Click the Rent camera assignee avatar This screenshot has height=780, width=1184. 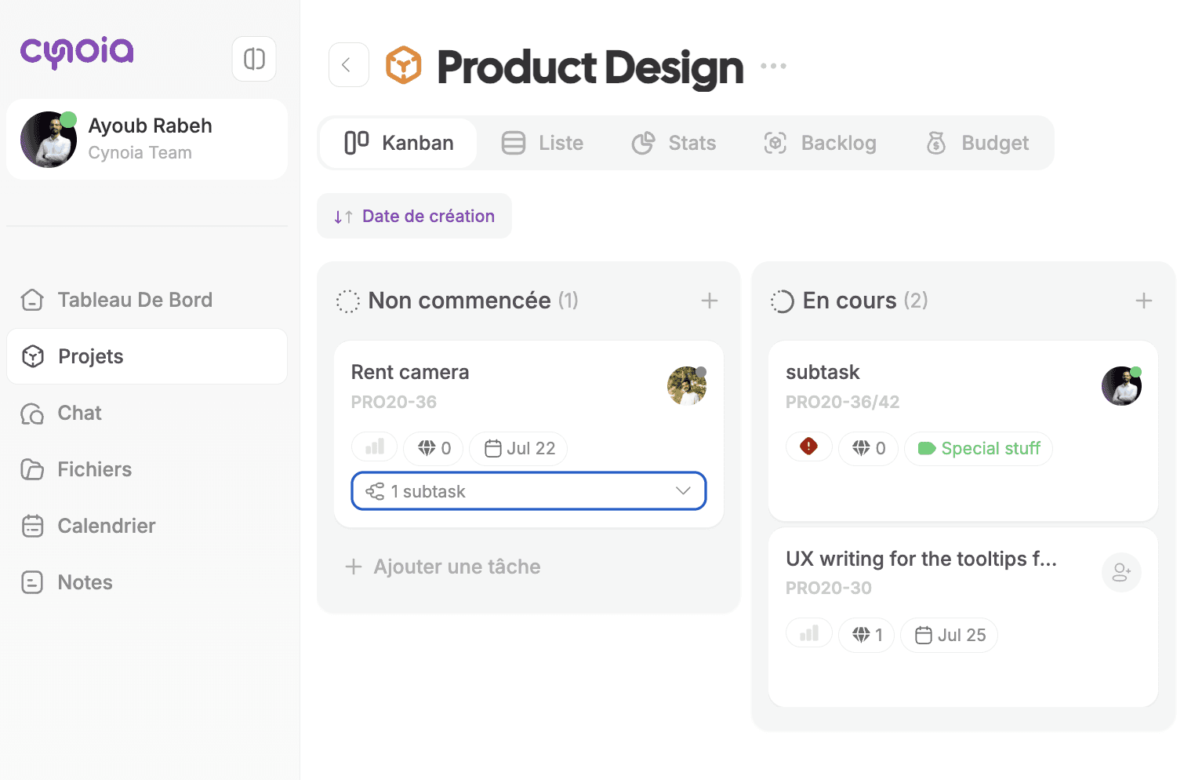[x=686, y=386]
